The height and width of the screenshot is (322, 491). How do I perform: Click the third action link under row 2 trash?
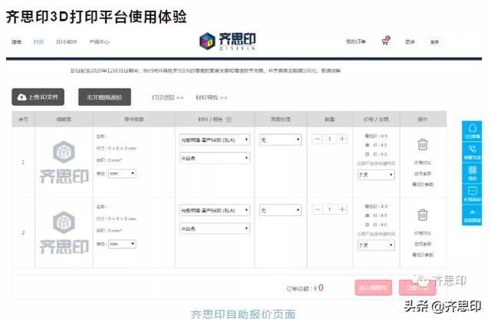click(x=423, y=255)
